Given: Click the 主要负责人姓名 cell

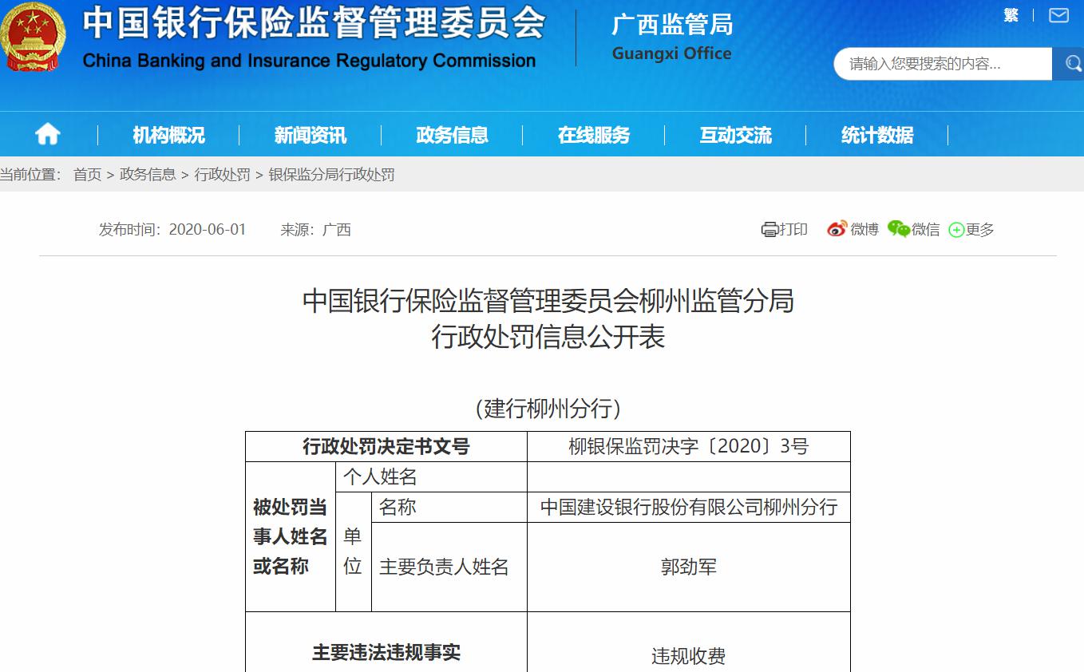Looking at the screenshot, I should tap(449, 567).
